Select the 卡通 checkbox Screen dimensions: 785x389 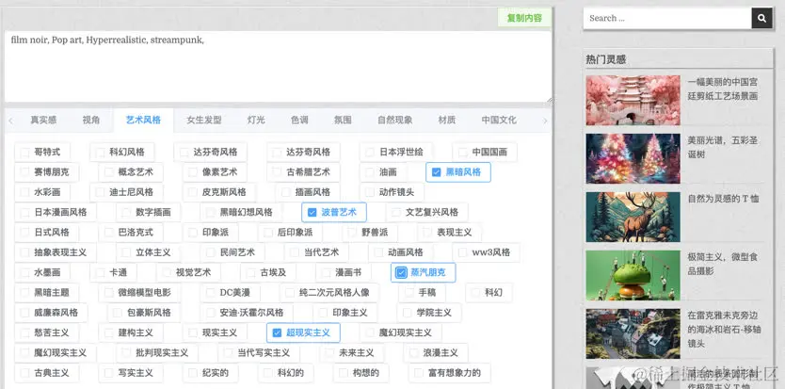click(100, 272)
